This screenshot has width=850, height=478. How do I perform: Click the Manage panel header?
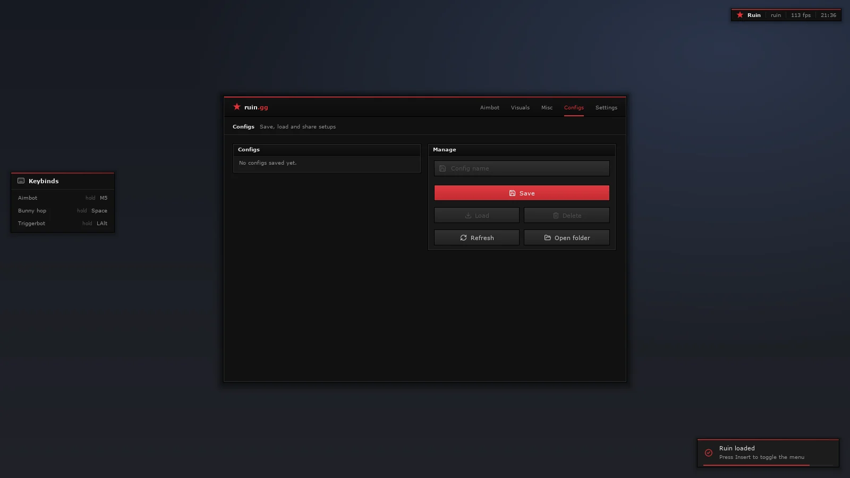(x=522, y=150)
